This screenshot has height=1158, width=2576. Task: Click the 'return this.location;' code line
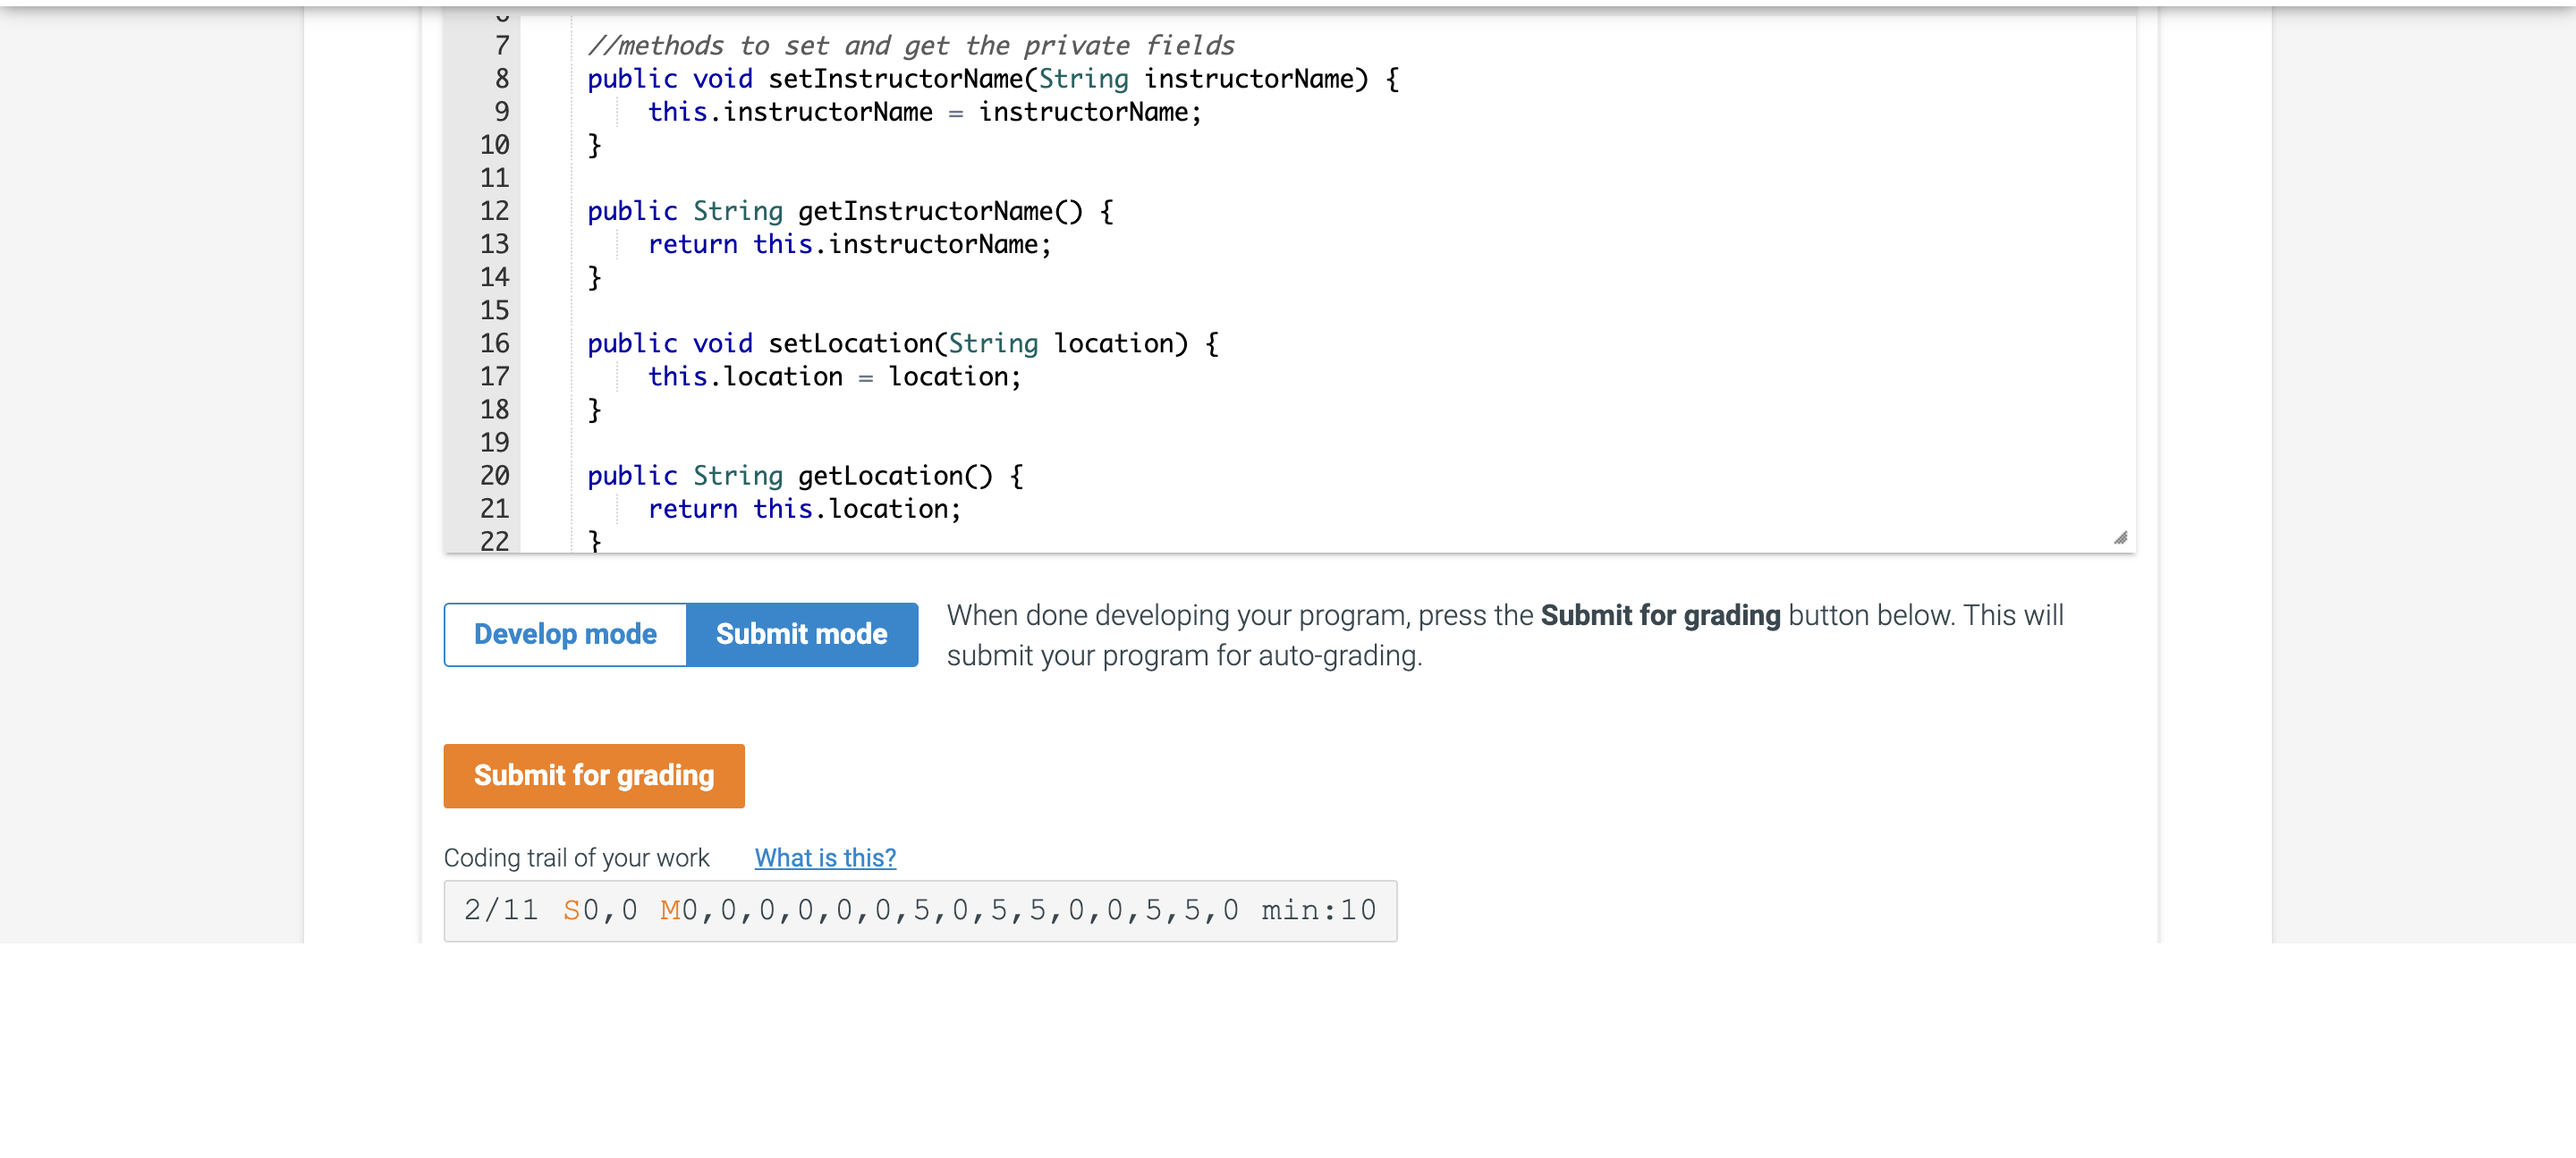click(x=804, y=508)
